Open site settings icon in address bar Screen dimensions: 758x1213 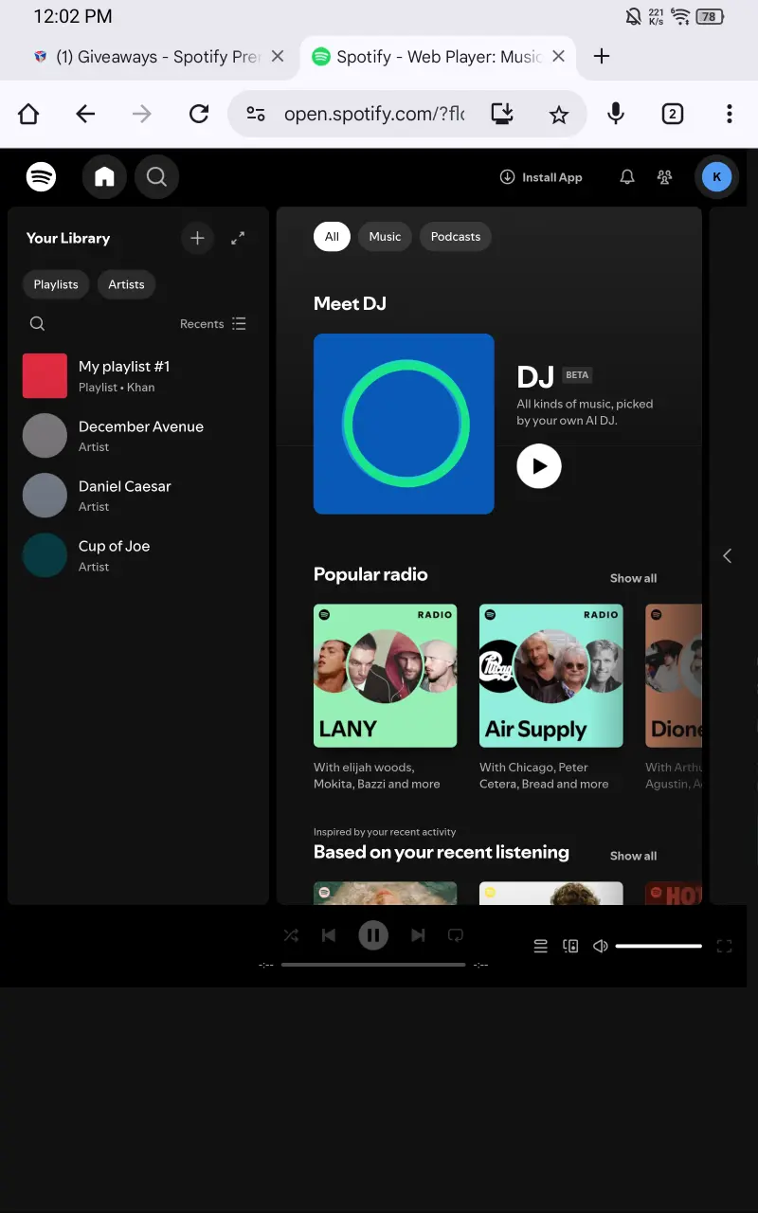coord(256,115)
